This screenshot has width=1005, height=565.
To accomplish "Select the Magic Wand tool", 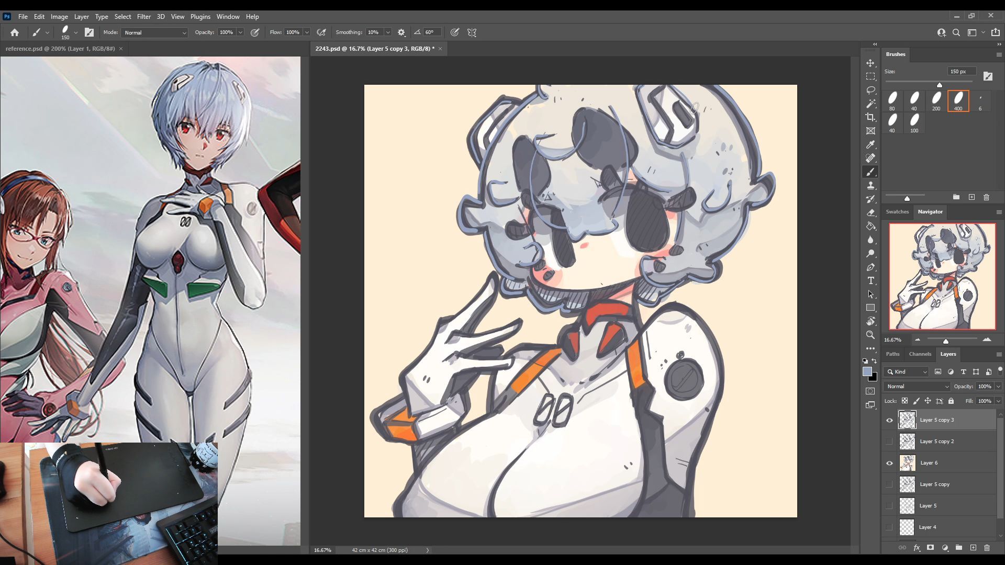I will pyautogui.click(x=870, y=104).
